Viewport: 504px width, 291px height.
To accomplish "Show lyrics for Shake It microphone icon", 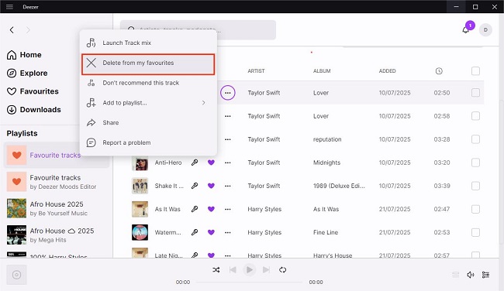I will click(x=195, y=186).
